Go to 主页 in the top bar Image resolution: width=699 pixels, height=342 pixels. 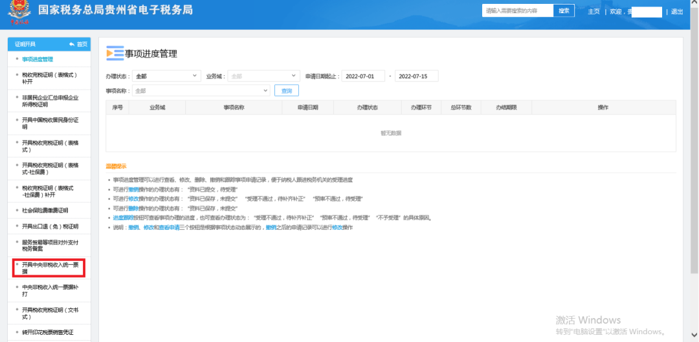[594, 12]
